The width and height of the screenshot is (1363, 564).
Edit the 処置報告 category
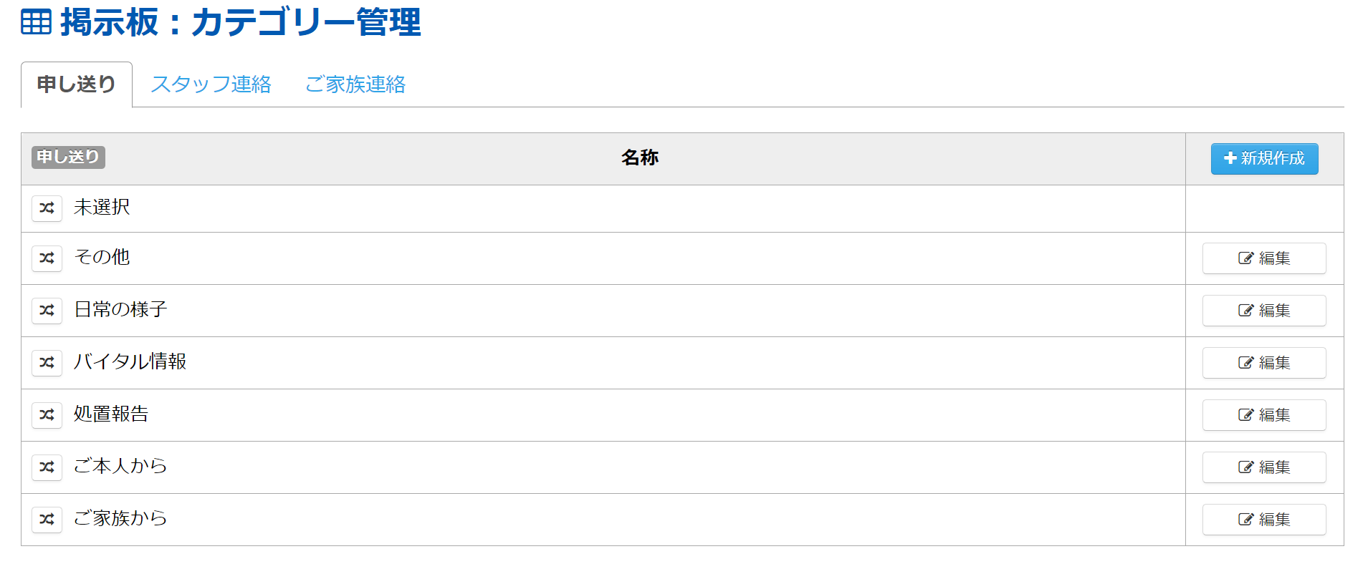point(1264,415)
